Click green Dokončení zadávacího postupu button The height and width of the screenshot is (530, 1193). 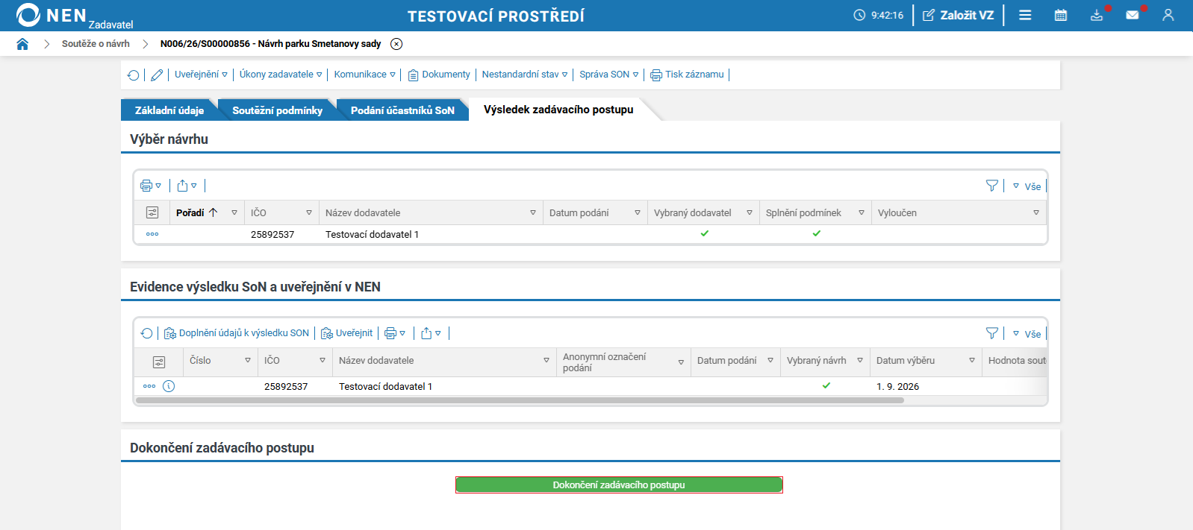619,485
